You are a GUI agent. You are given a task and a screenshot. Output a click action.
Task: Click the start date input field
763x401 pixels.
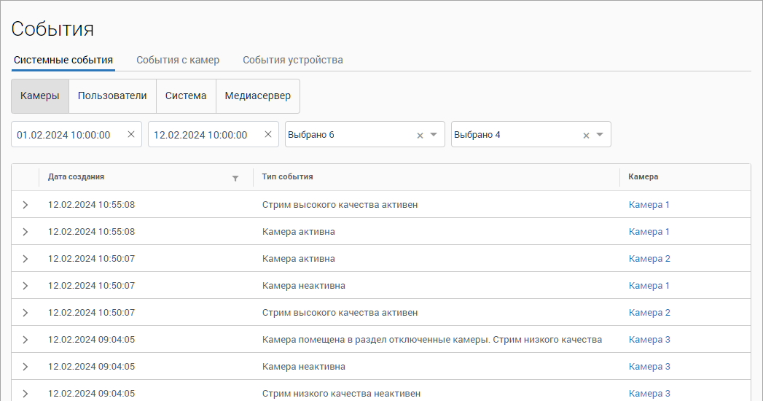pos(66,135)
